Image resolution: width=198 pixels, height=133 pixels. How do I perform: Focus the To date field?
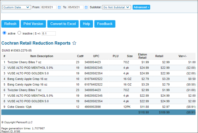(x=75, y=7)
